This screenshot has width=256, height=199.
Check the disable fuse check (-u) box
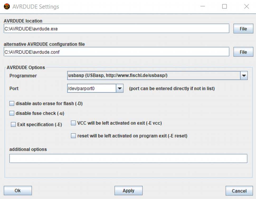point(12,113)
